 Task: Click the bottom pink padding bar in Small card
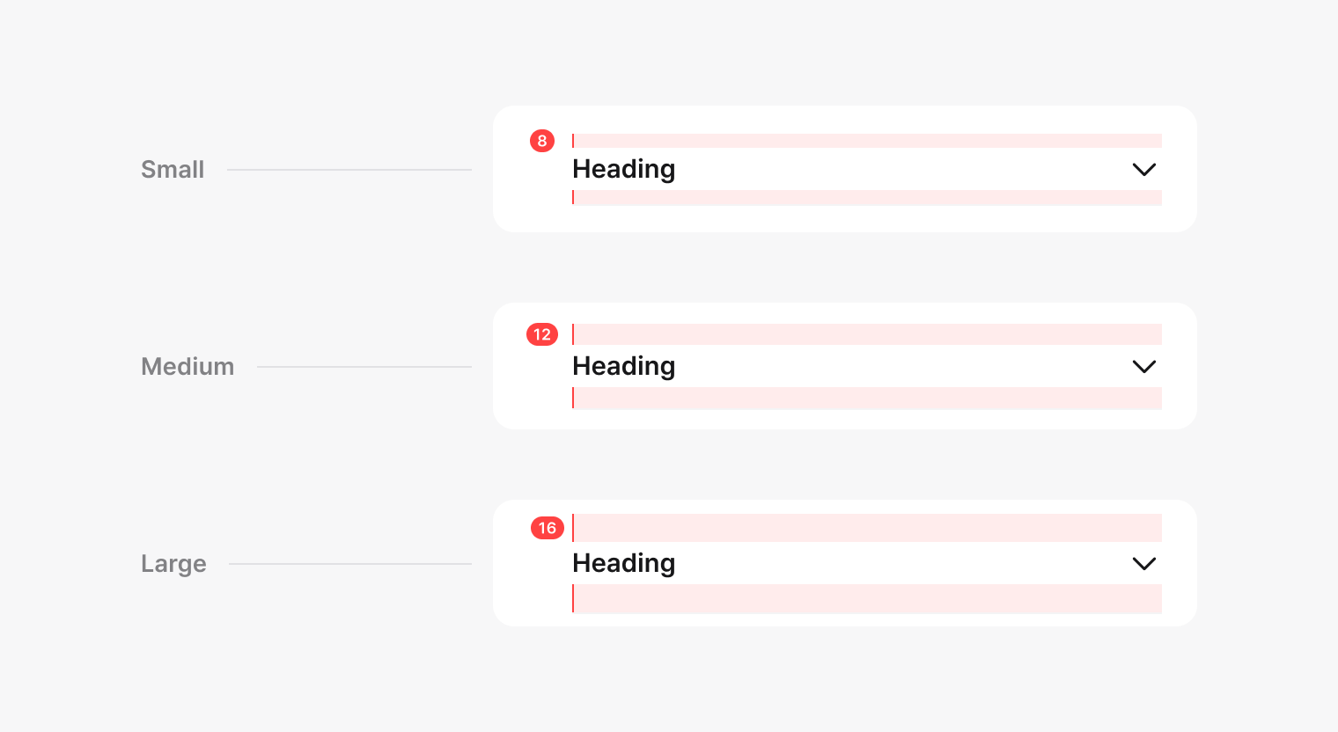867,198
